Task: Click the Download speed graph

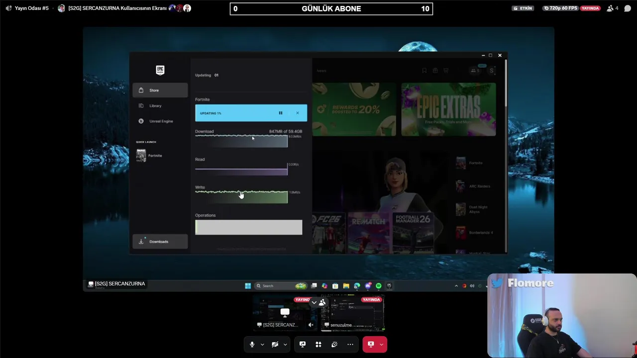Action: tap(241, 141)
